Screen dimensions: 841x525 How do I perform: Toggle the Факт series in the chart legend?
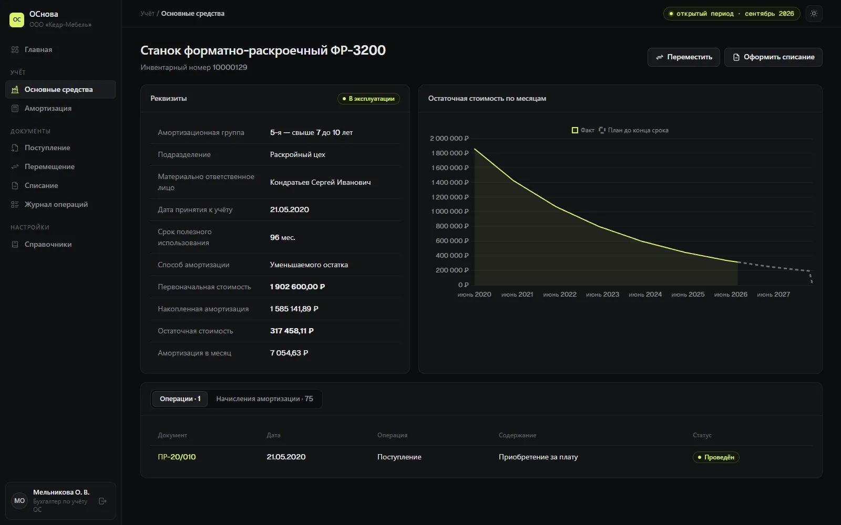(583, 130)
